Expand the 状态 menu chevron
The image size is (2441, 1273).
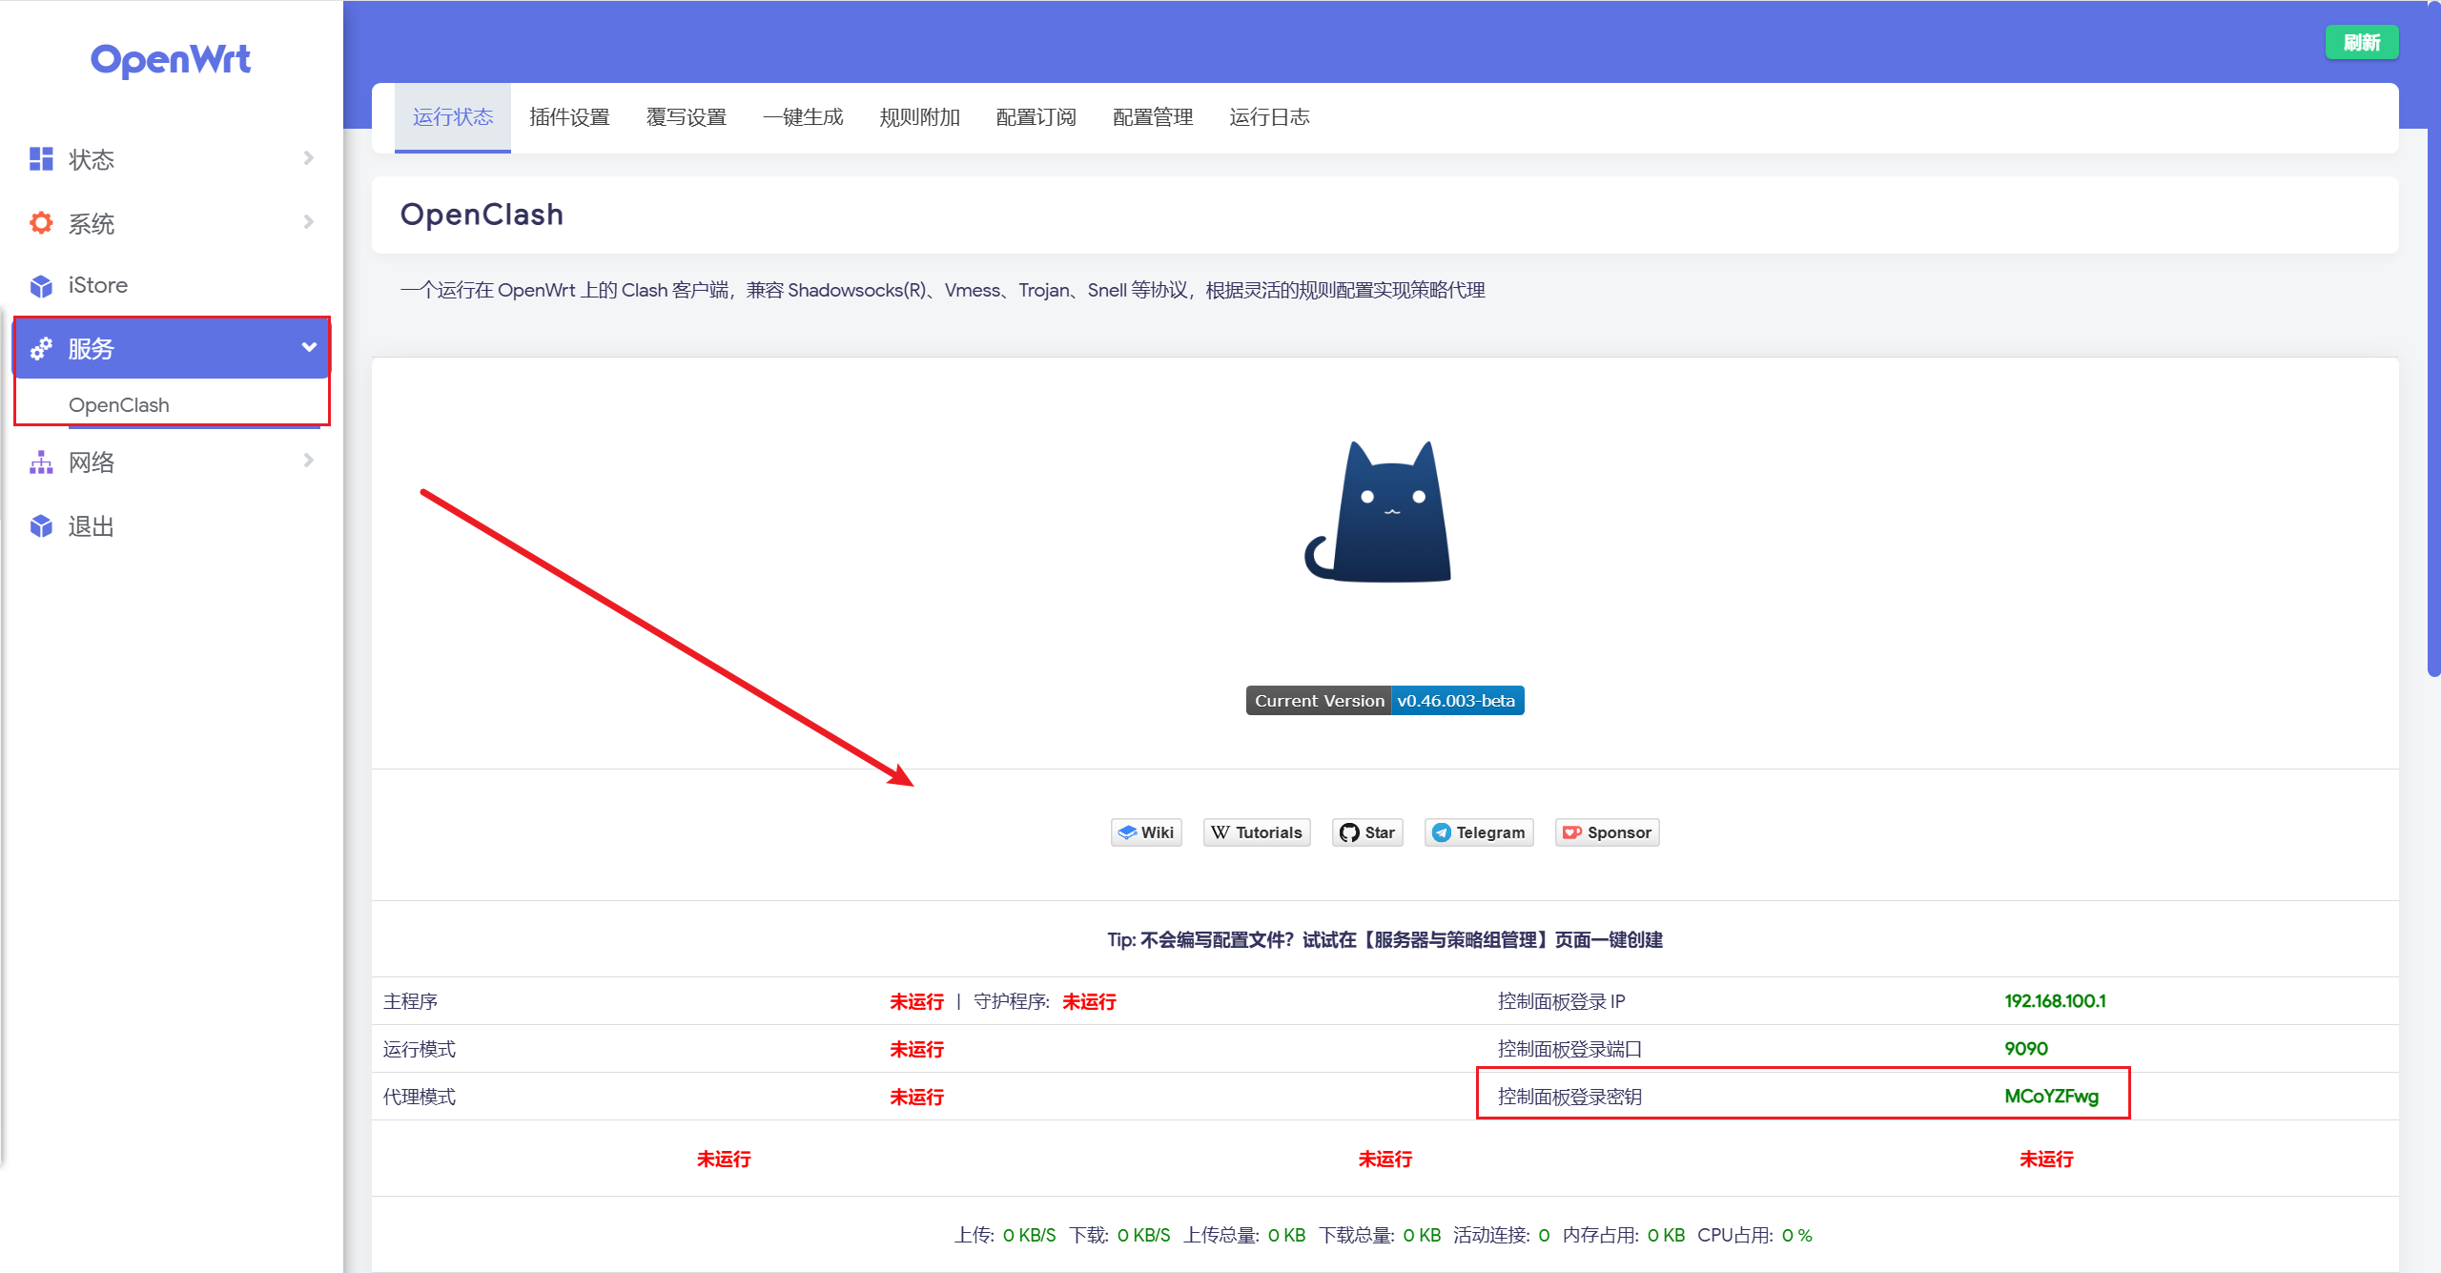[308, 158]
